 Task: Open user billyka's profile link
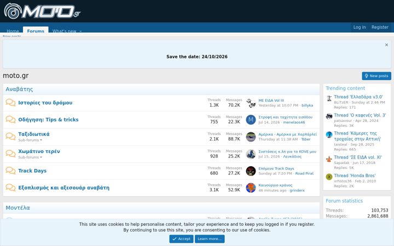(307, 106)
